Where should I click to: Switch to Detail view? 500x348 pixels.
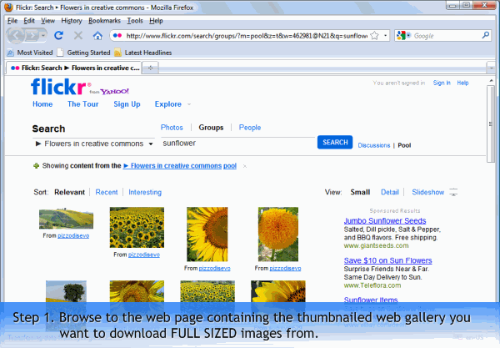point(390,192)
